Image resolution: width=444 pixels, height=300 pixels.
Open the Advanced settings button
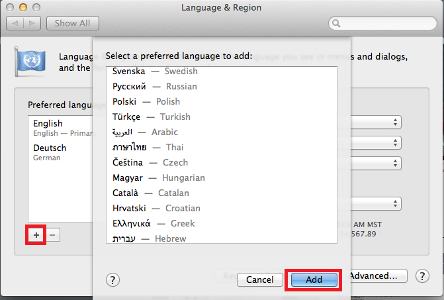[375, 275]
